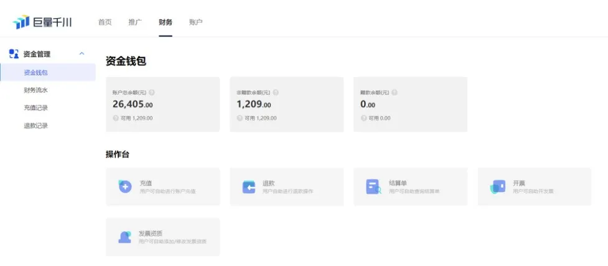Open 充值记录 in the sidebar

pyautogui.click(x=35, y=108)
